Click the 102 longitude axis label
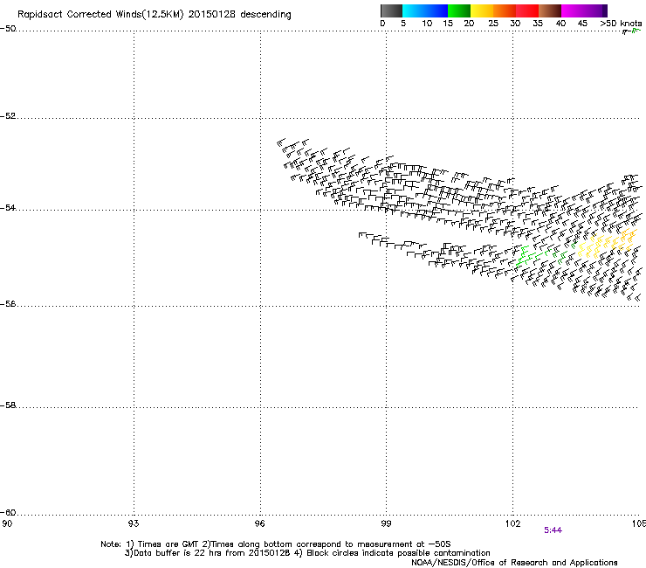Screen dimensions: 646x568 (513, 523)
